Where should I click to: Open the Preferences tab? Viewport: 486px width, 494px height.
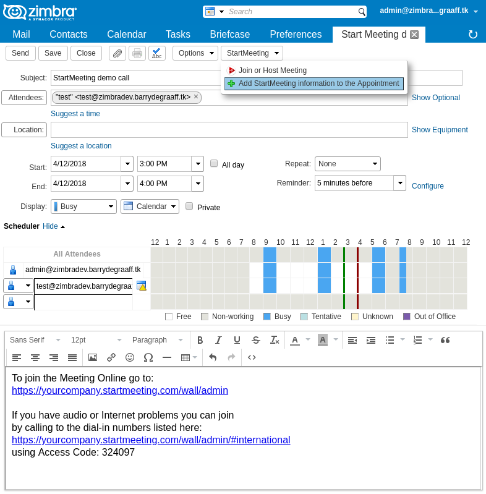pyautogui.click(x=296, y=35)
